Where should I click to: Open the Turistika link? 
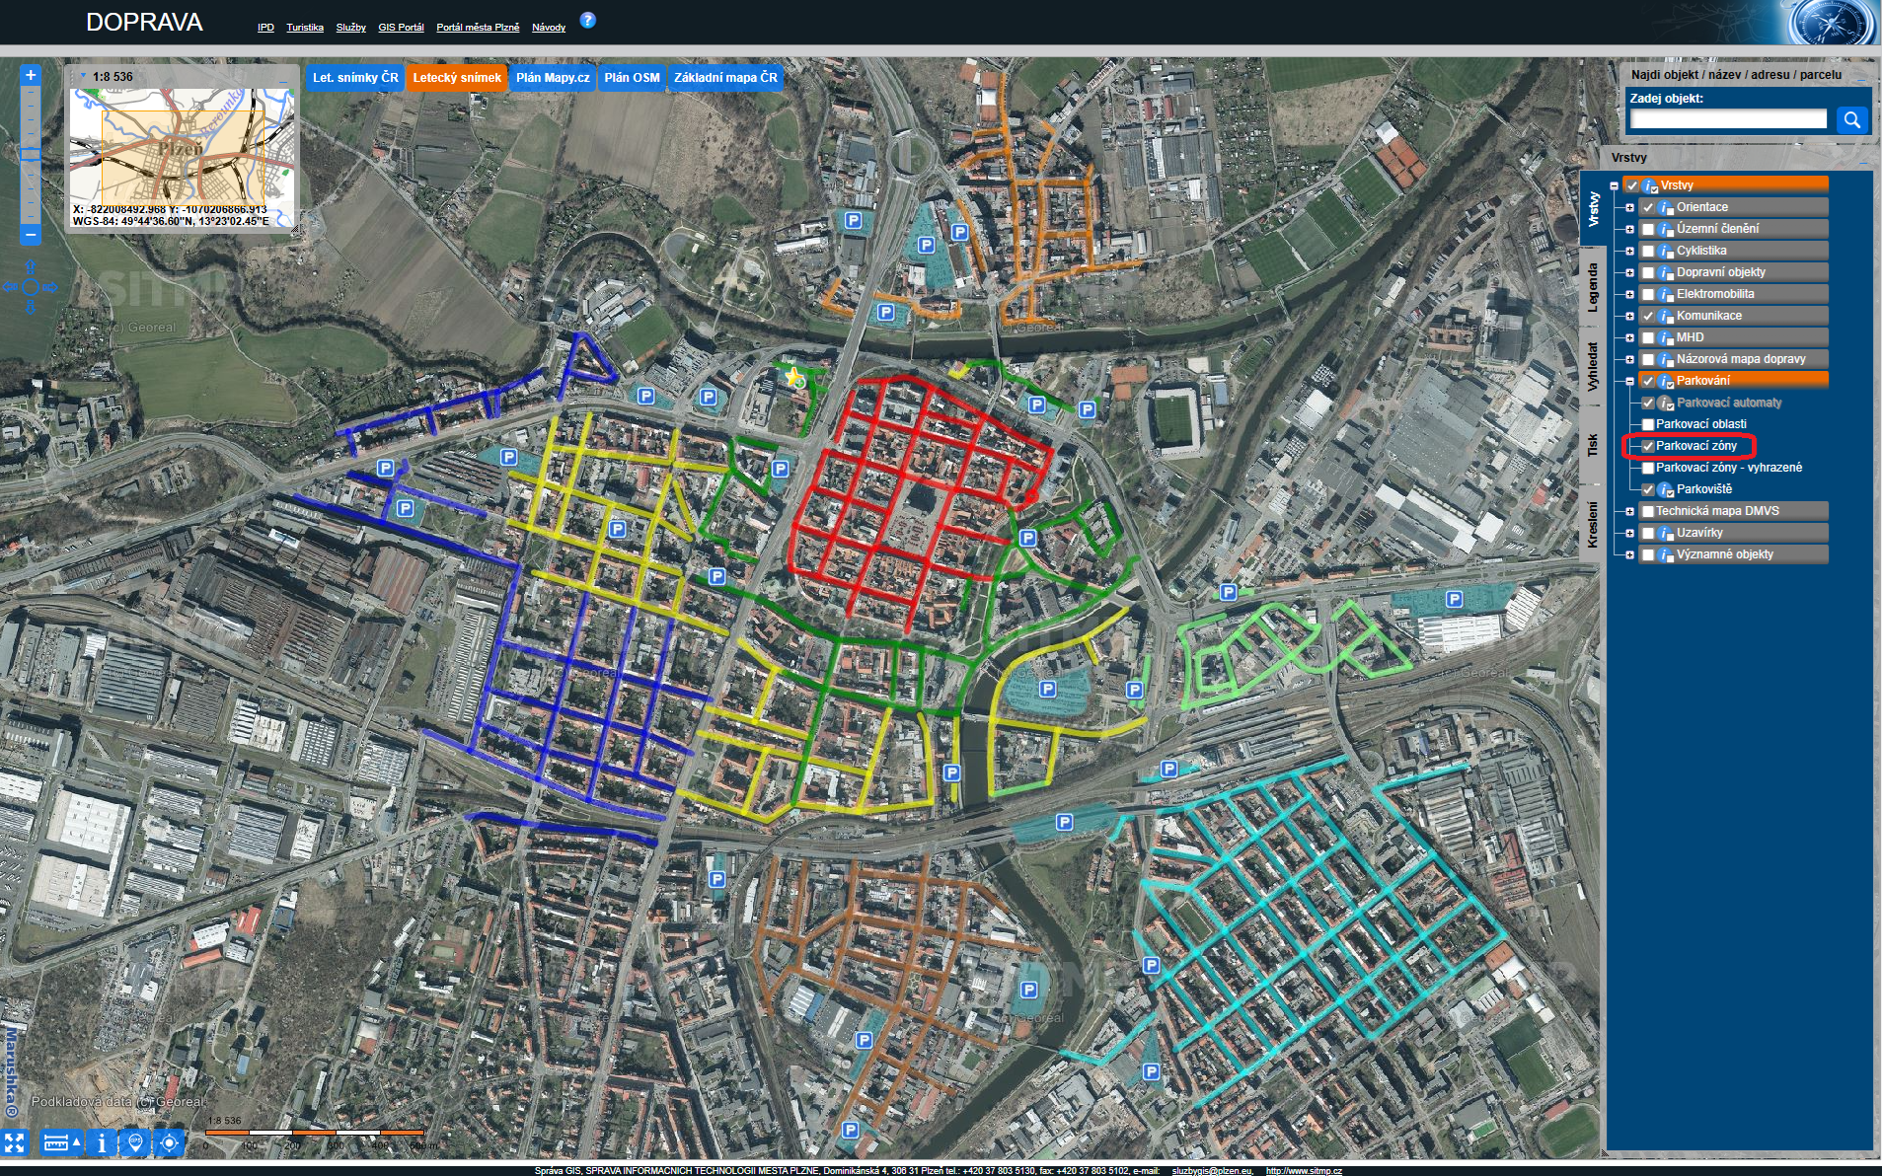click(x=305, y=28)
